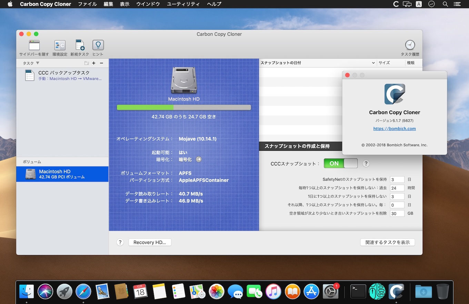The height and width of the screenshot is (304, 469).
Task: Click the daily snapshot retention field
Action: pyautogui.click(x=397, y=196)
